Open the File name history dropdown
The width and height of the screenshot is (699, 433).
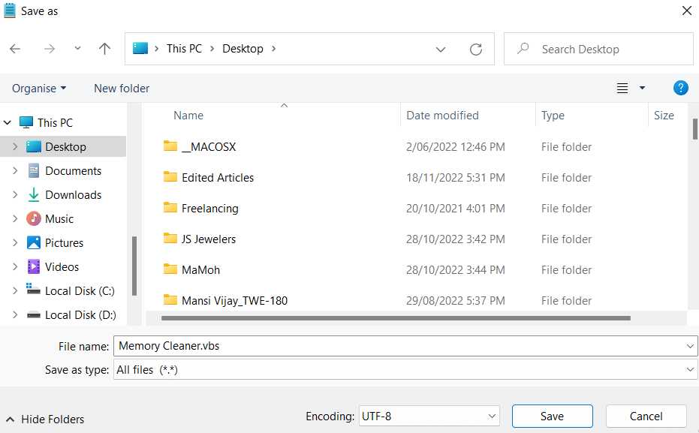(691, 346)
